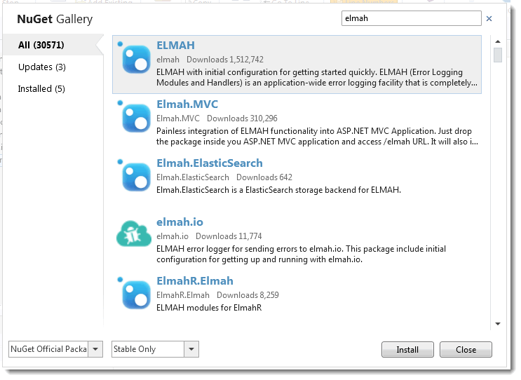Screen dimensions: 521x380
Task: Open the NuGet Official Package source dropdown arrow
Action: click(95, 349)
